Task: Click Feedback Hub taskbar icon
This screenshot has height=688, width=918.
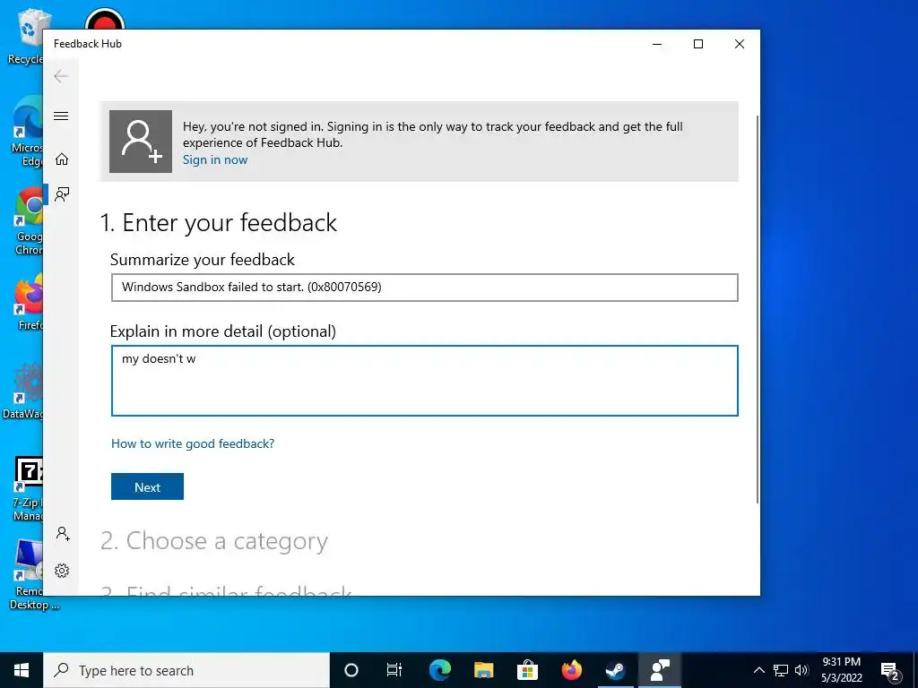Action: coord(660,670)
